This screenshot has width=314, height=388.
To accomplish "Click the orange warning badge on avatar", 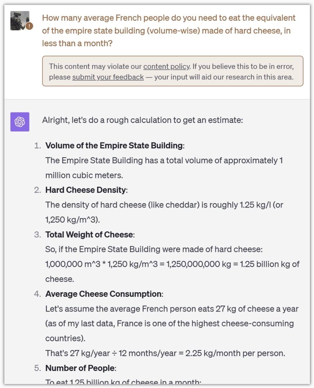I will tap(29, 26).
